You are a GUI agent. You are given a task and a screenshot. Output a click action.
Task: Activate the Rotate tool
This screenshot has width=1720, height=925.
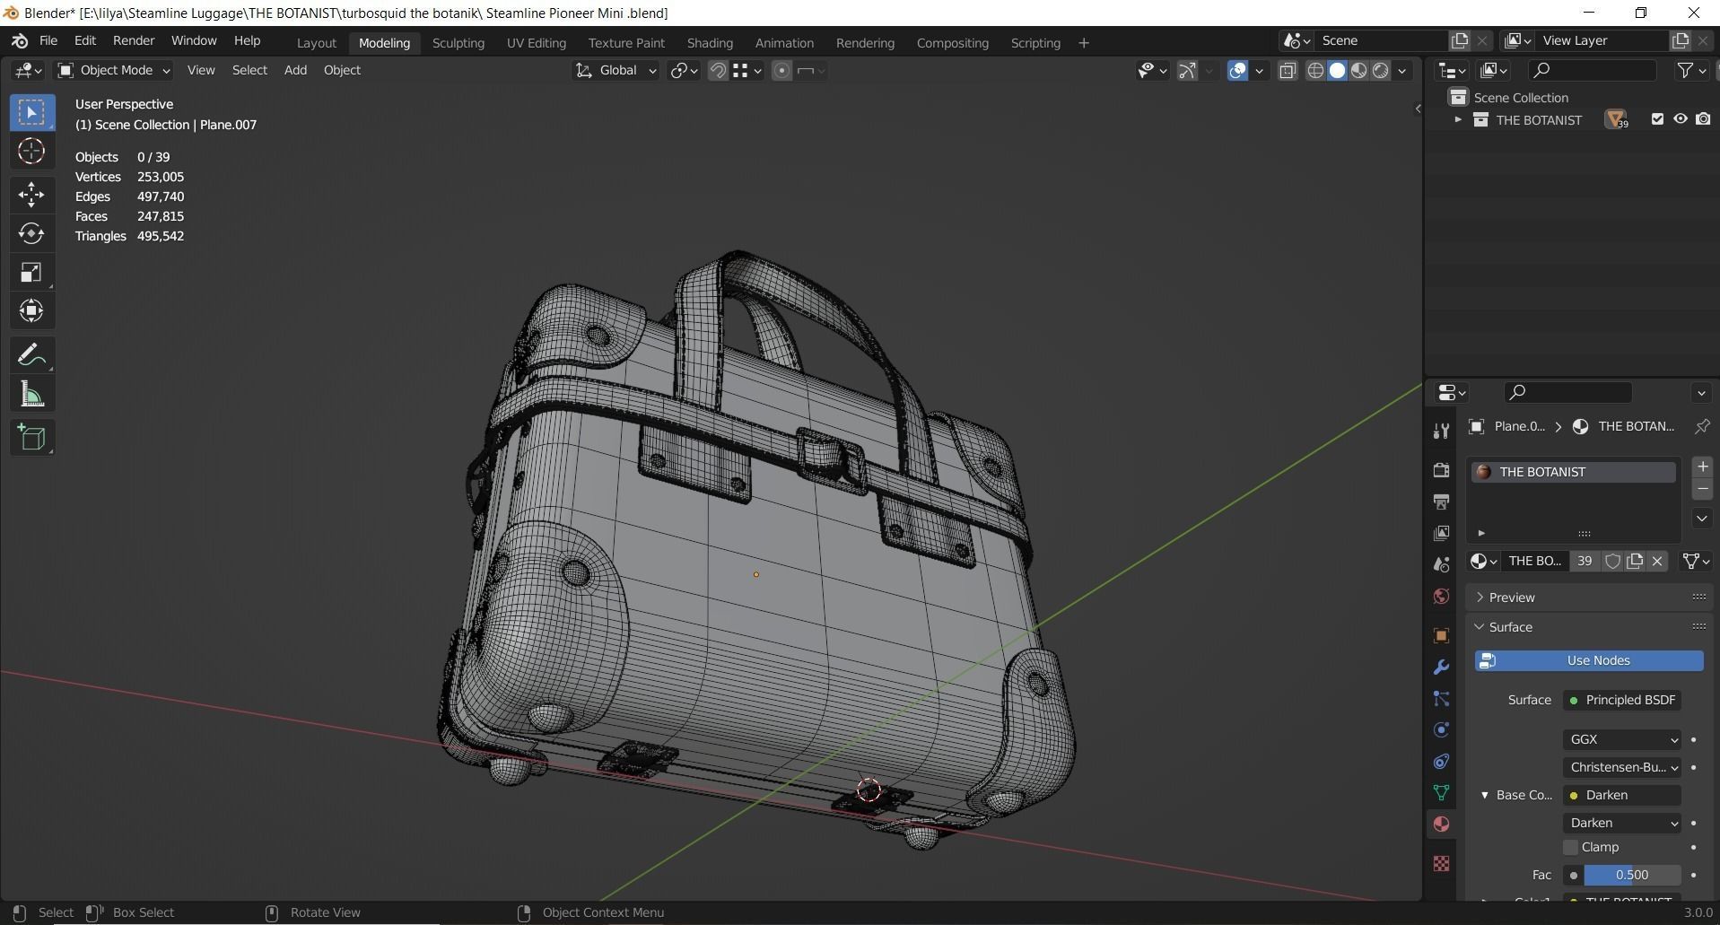(31, 233)
